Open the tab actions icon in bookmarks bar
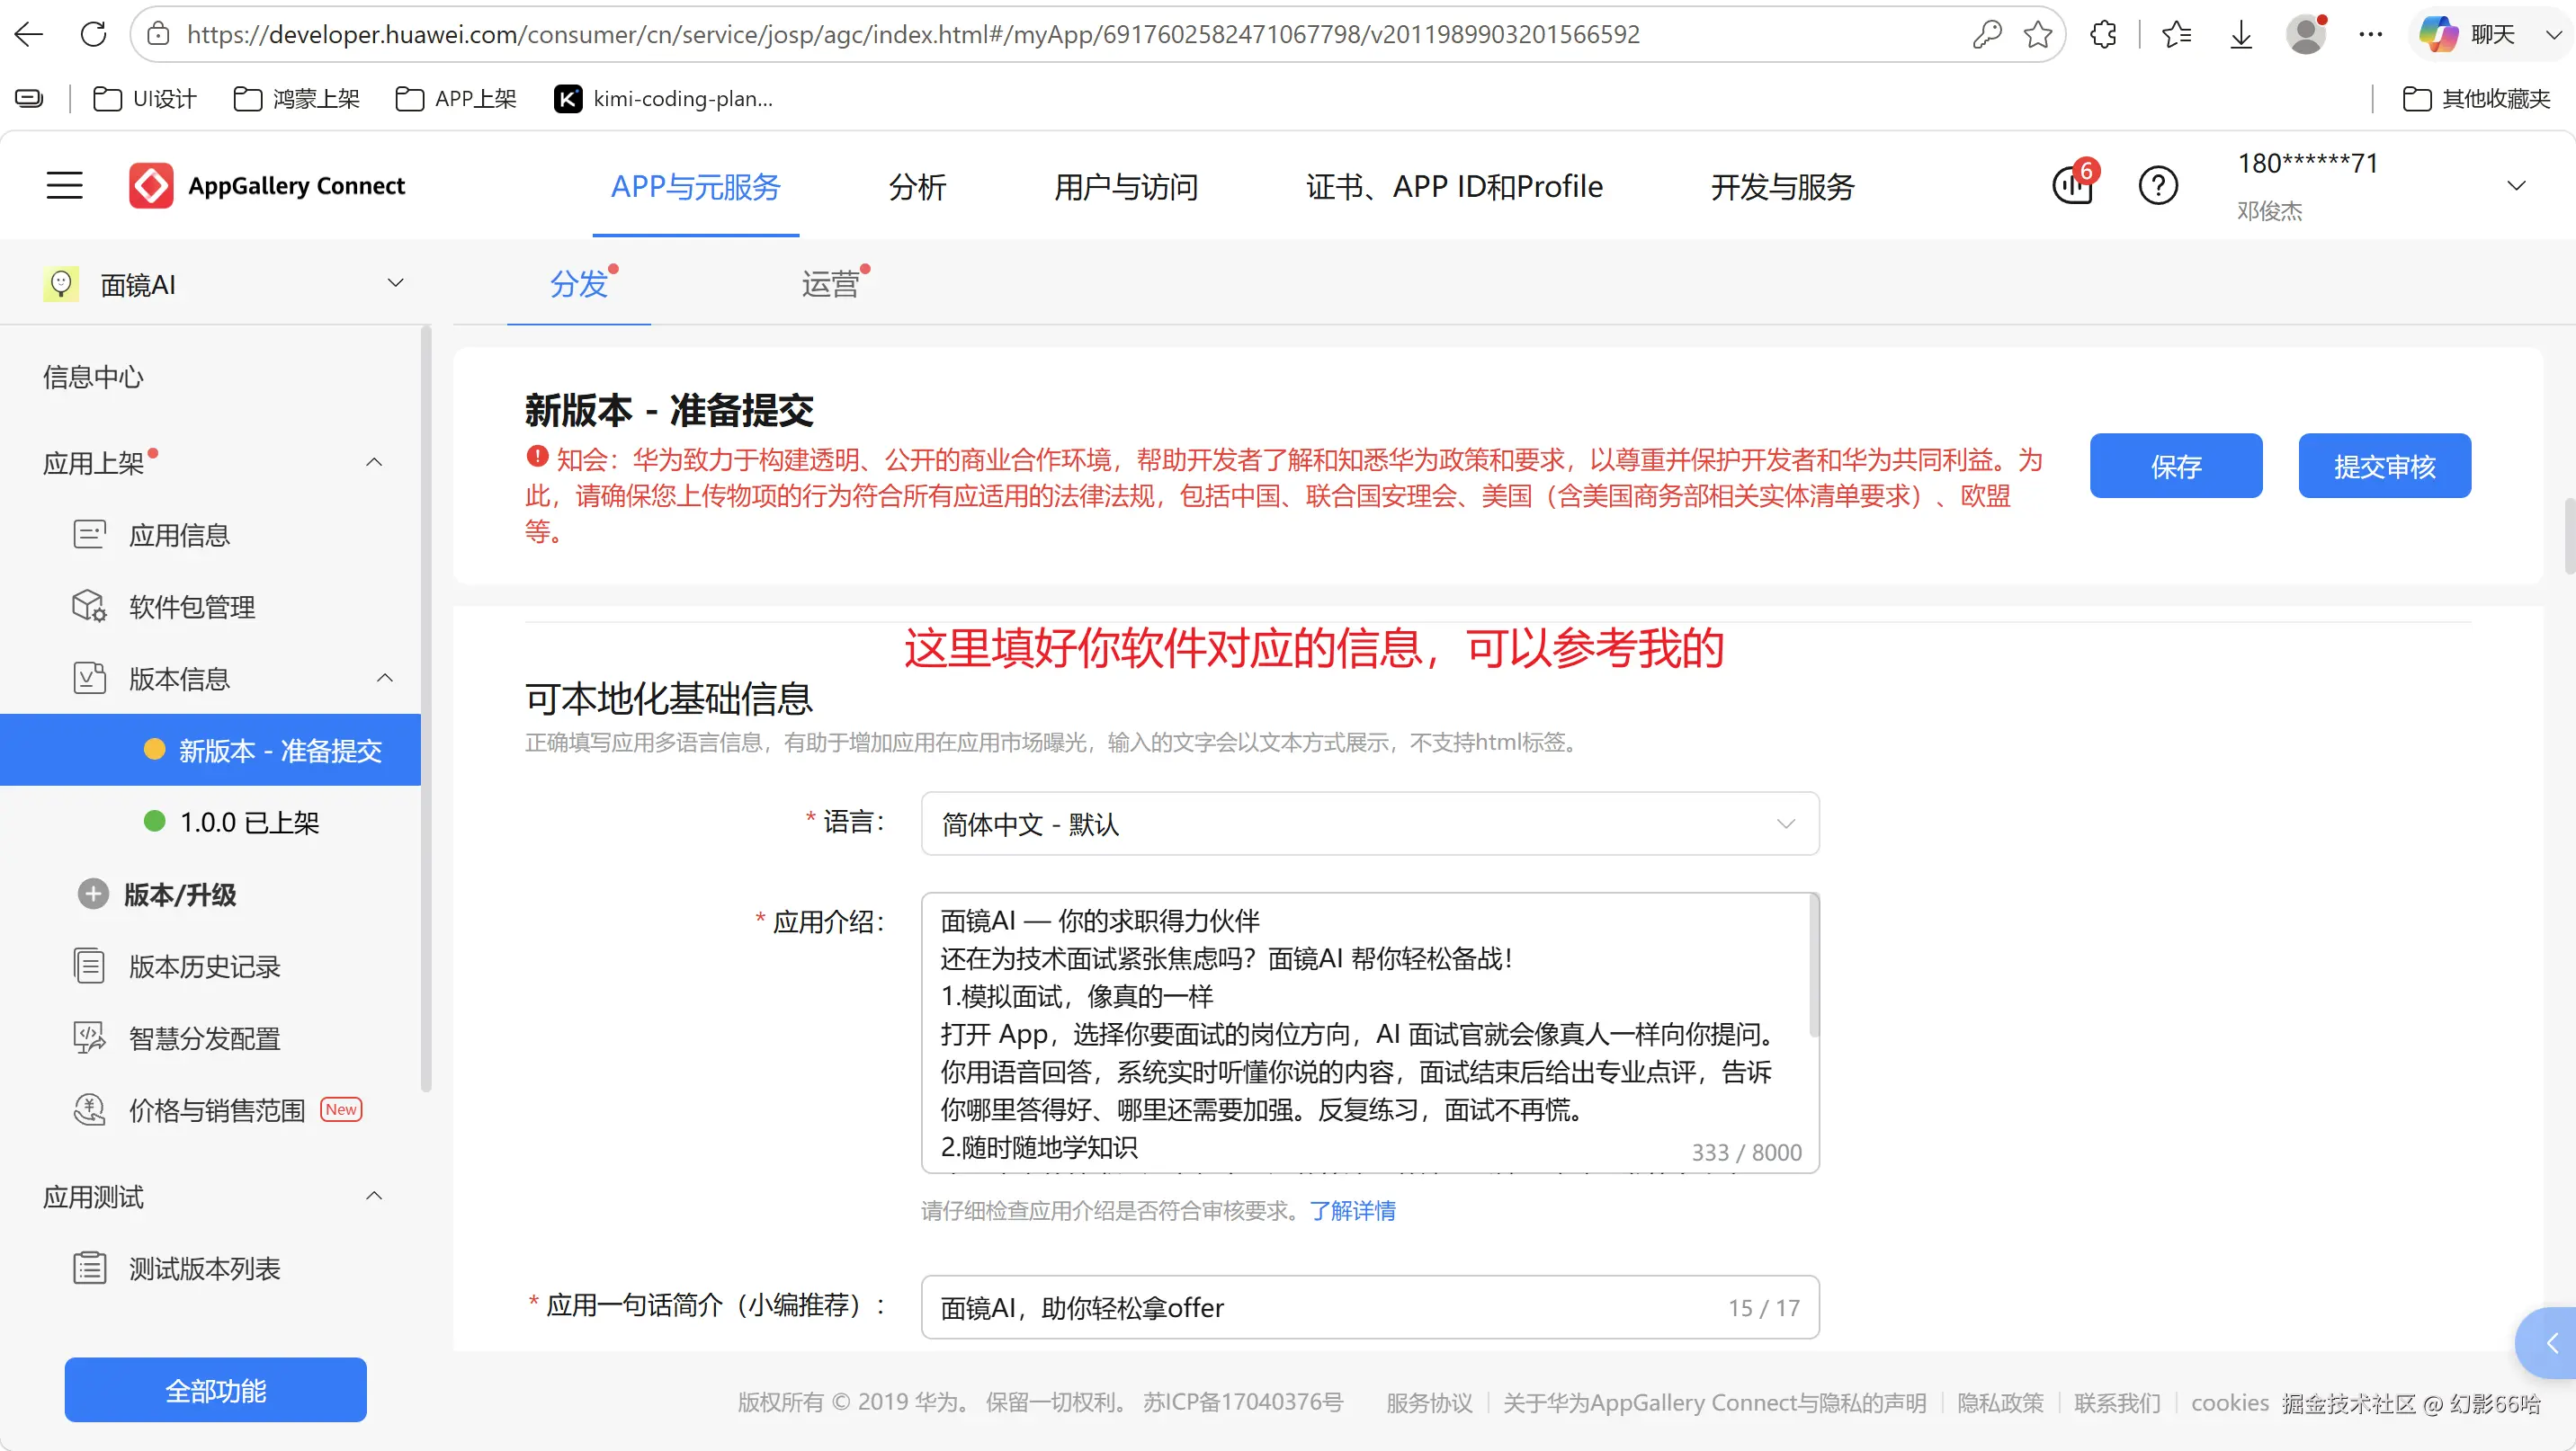The image size is (2576, 1451). pos(29,98)
